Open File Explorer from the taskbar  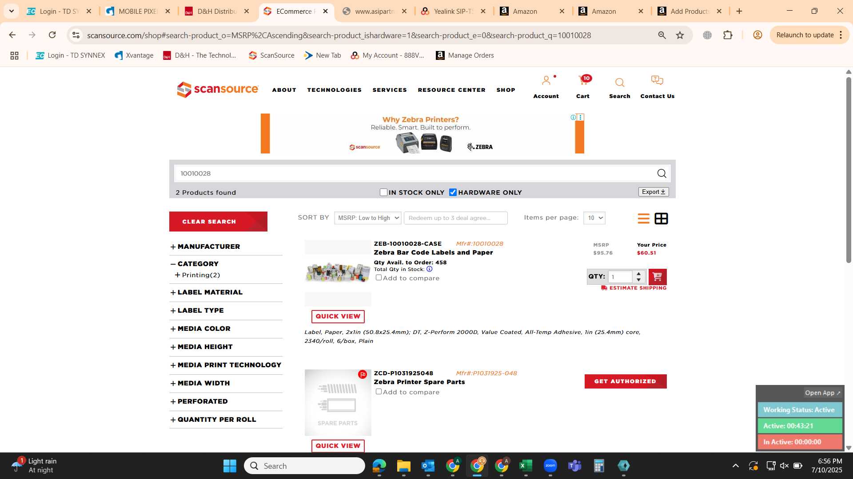point(403,466)
